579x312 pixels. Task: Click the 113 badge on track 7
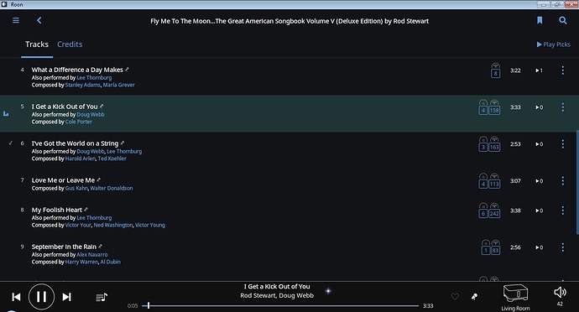(x=494, y=184)
